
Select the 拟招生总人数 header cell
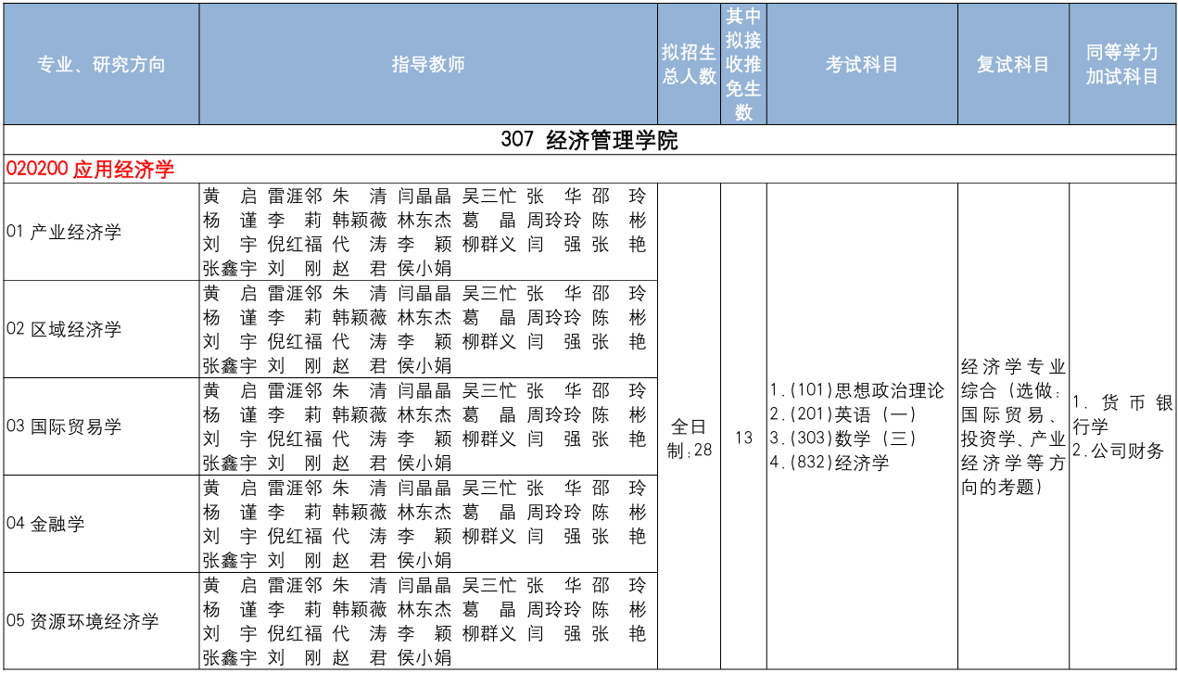click(x=689, y=64)
